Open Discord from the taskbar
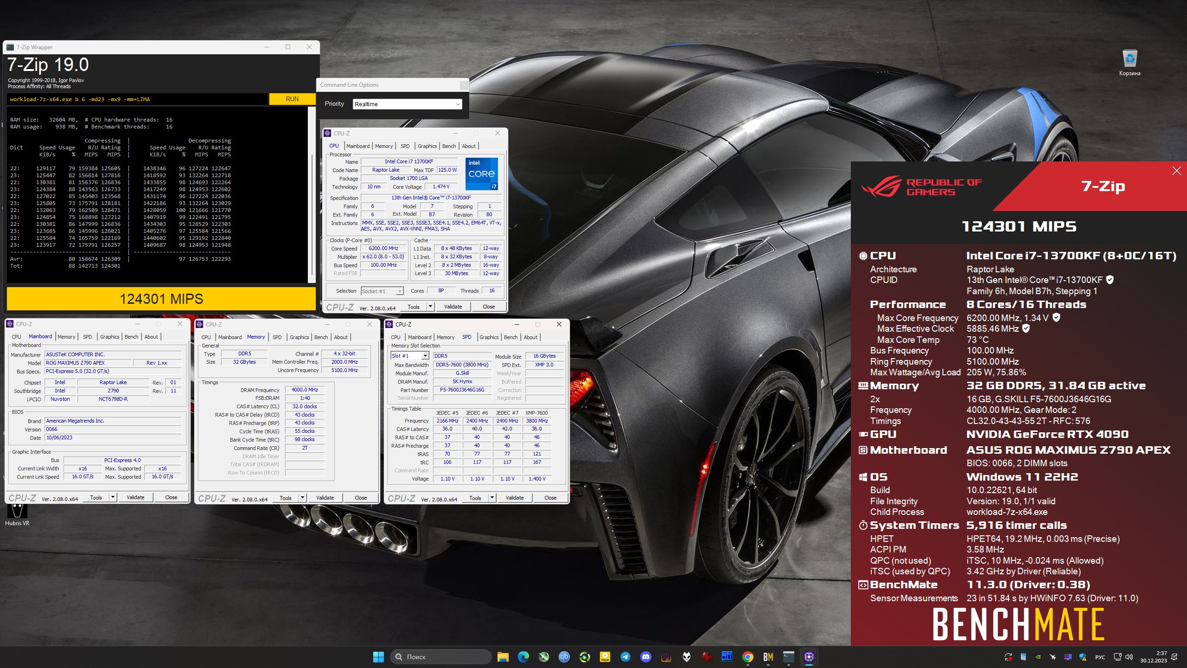 click(645, 656)
